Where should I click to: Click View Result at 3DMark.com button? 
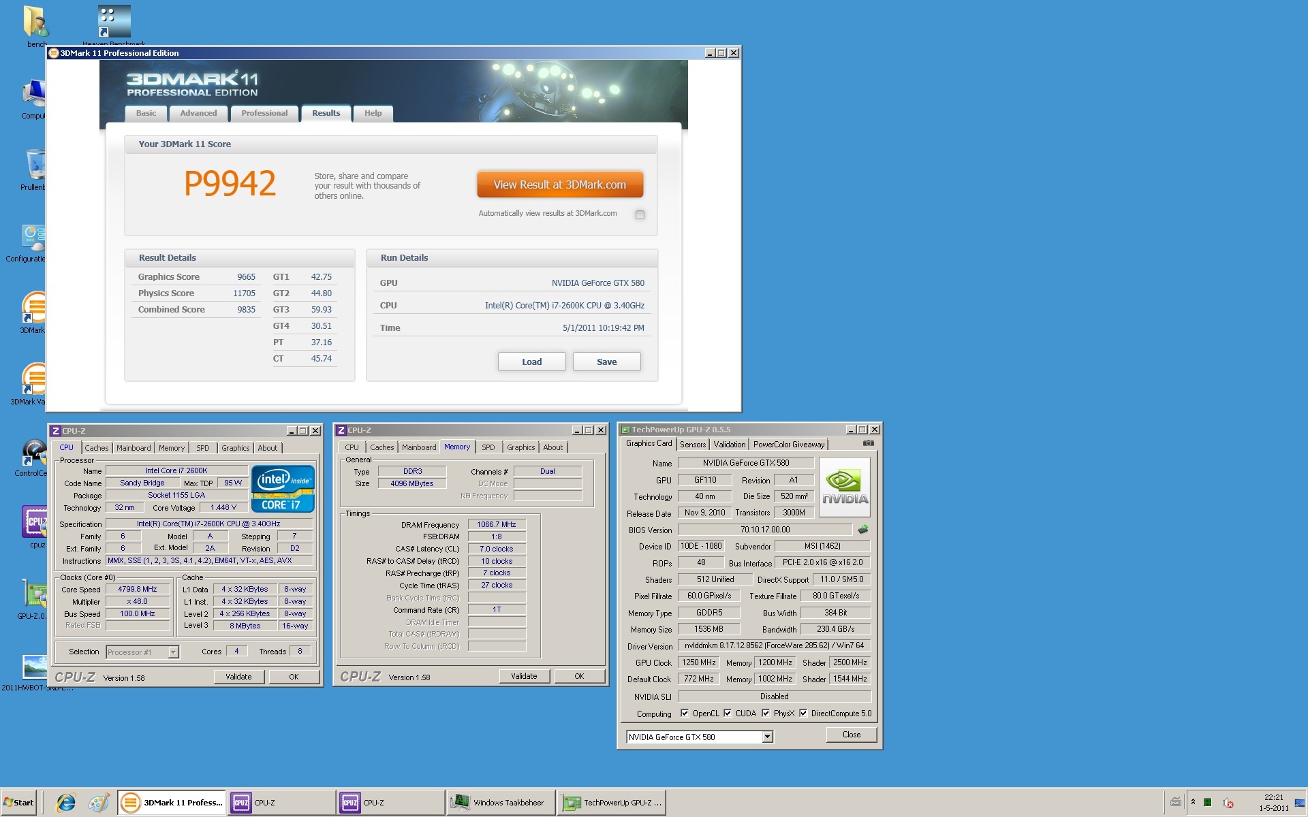click(559, 185)
